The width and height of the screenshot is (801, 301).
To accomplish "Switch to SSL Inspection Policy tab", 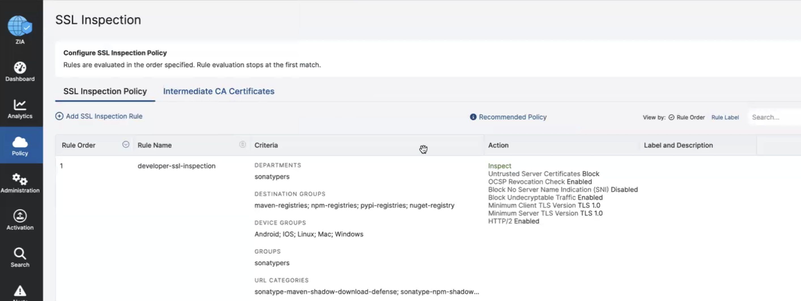I will pos(105,91).
